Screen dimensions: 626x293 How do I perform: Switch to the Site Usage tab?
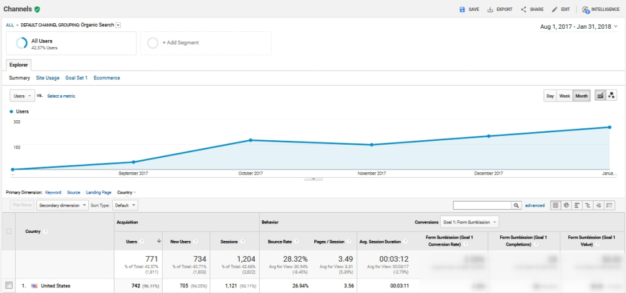[48, 78]
